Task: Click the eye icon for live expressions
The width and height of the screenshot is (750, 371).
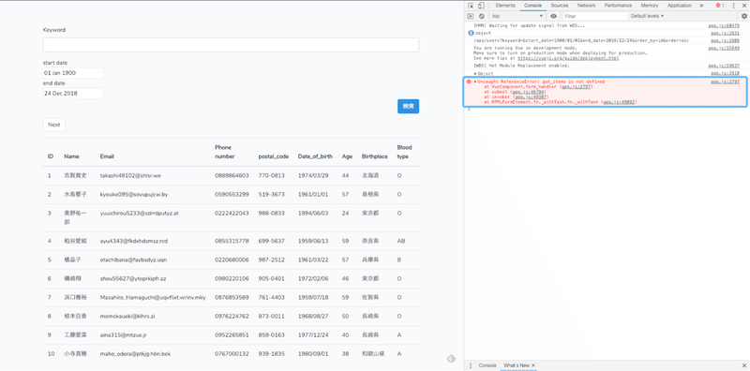Action: coord(553,16)
